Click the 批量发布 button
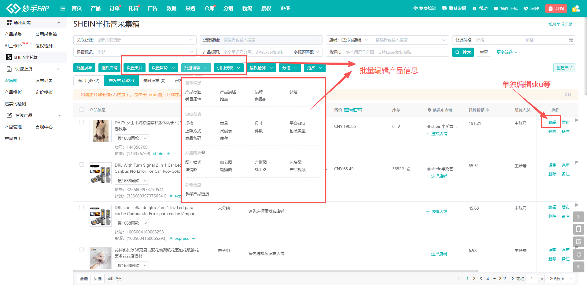 (84, 68)
